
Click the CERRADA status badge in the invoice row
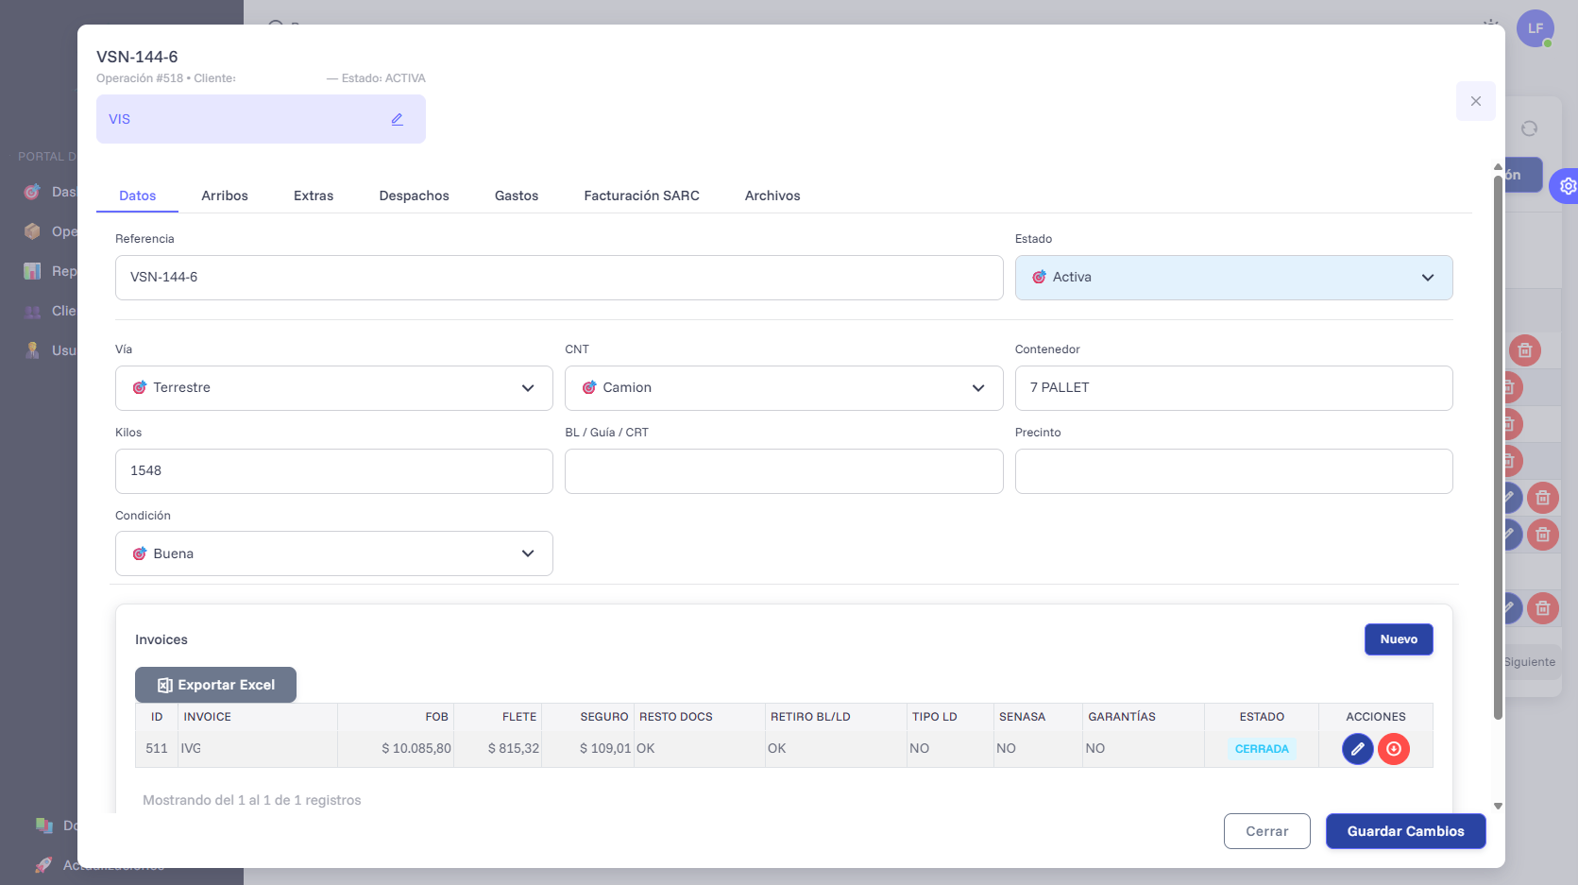(x=1262, y=749)
